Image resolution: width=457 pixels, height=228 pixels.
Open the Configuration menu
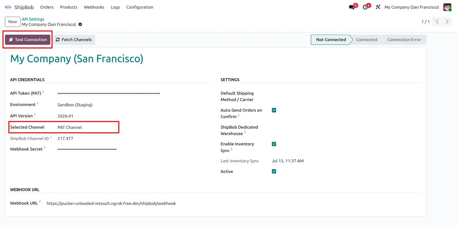coord(140,7)
